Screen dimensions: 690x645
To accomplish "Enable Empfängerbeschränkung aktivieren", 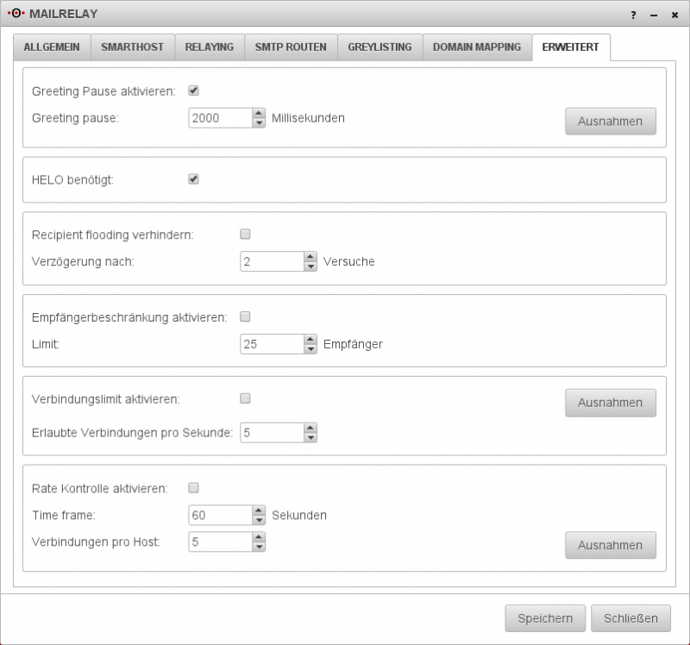I will [247, 317].
